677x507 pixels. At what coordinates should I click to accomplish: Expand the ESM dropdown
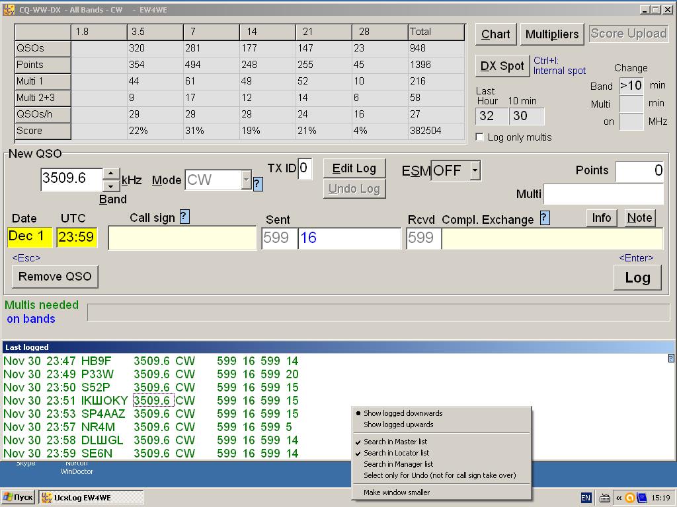tap(475, 170)
